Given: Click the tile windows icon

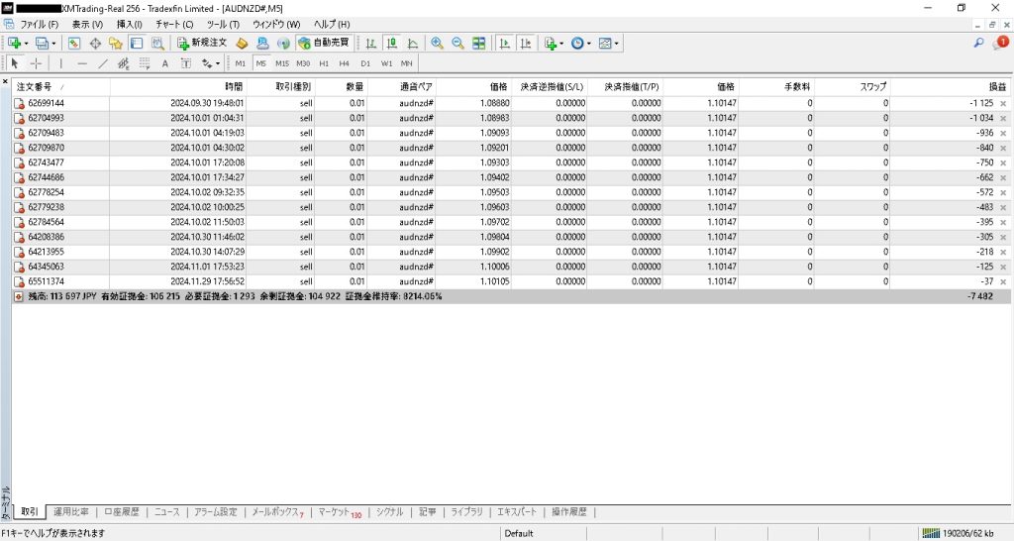Looking at the screenshot, I should [x=479, y=43].
